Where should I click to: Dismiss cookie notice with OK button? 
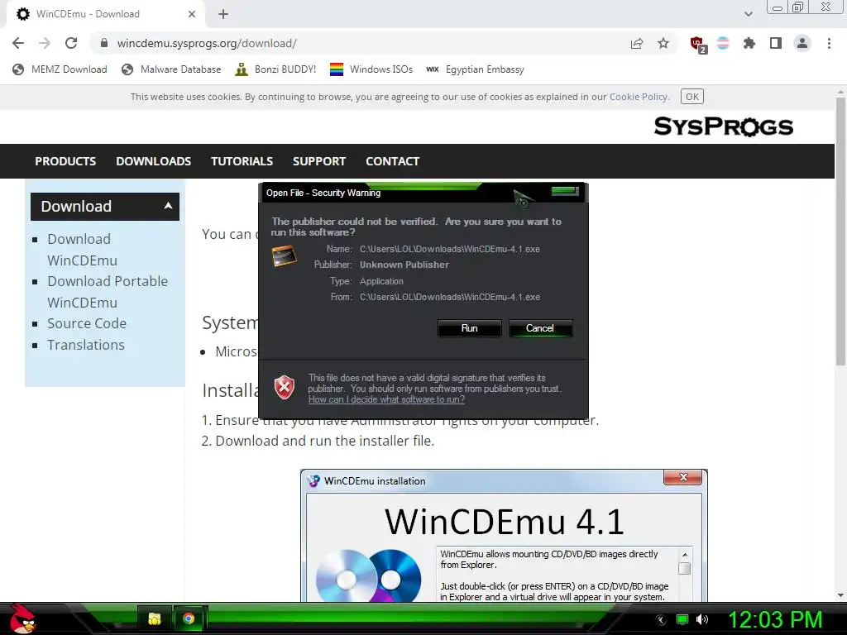pos(692,97)
